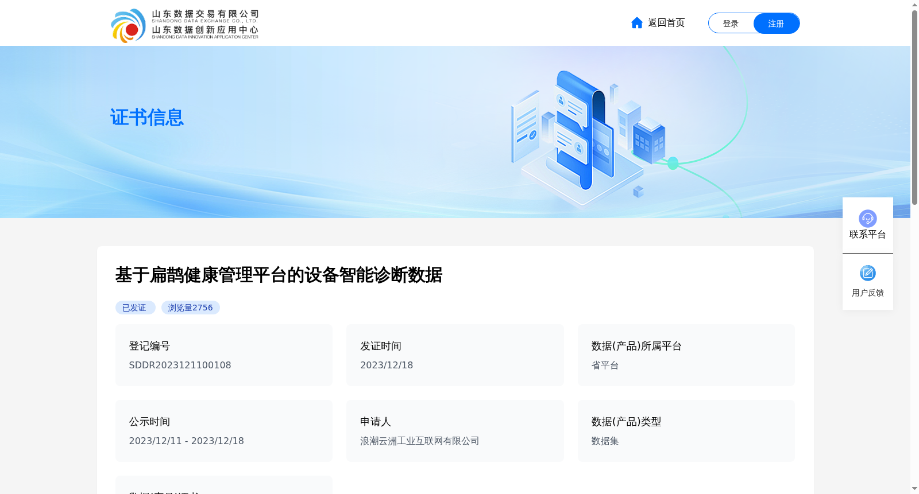Image resolution: width=919 pixels, height=494 pixels.
Task: Click the scrollbar down arrow
Action: (x=914, y=489)
